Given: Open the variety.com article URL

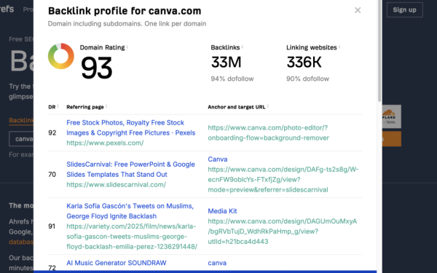Looking at the screenshot, I should pyautogui.click(x=132, y=236).
